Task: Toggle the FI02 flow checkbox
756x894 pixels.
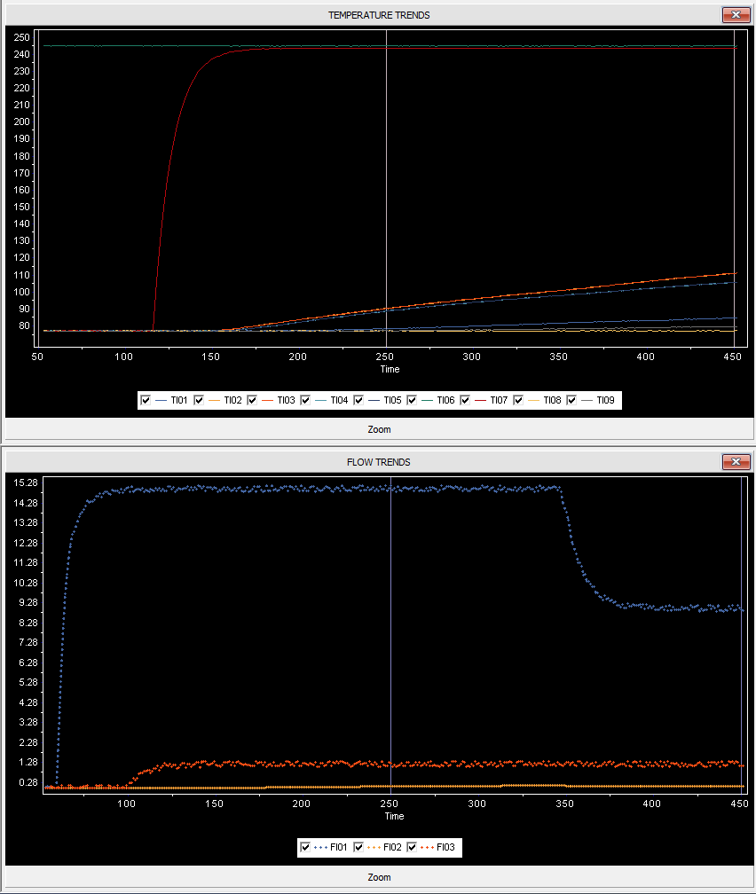Action: coord(358,848)
